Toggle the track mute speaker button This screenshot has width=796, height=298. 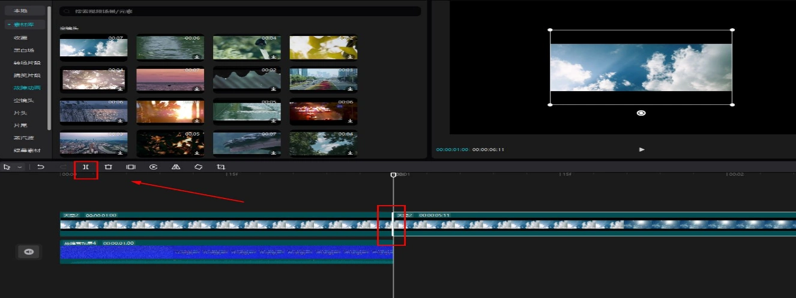[28, 252]
